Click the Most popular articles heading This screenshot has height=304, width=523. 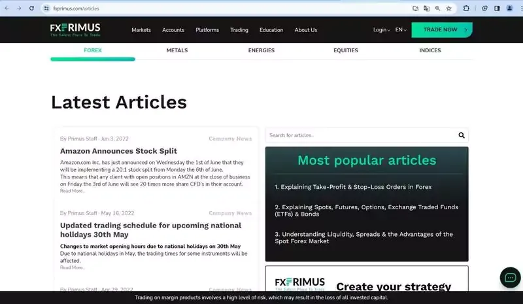click(x=367, y=160)
